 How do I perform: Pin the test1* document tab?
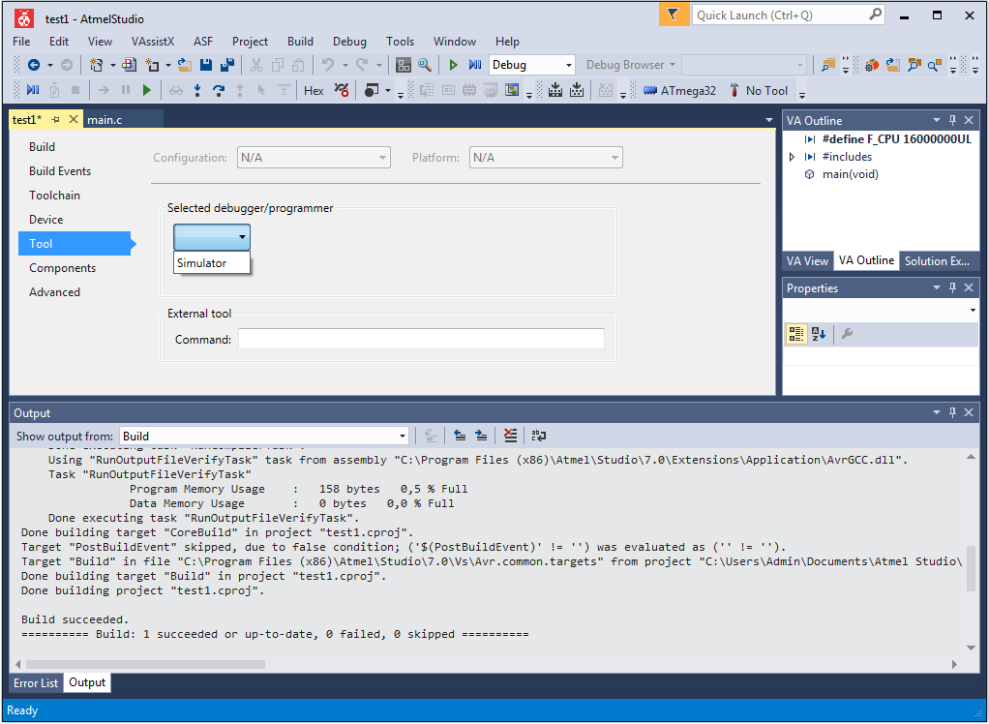click(55, 119)
